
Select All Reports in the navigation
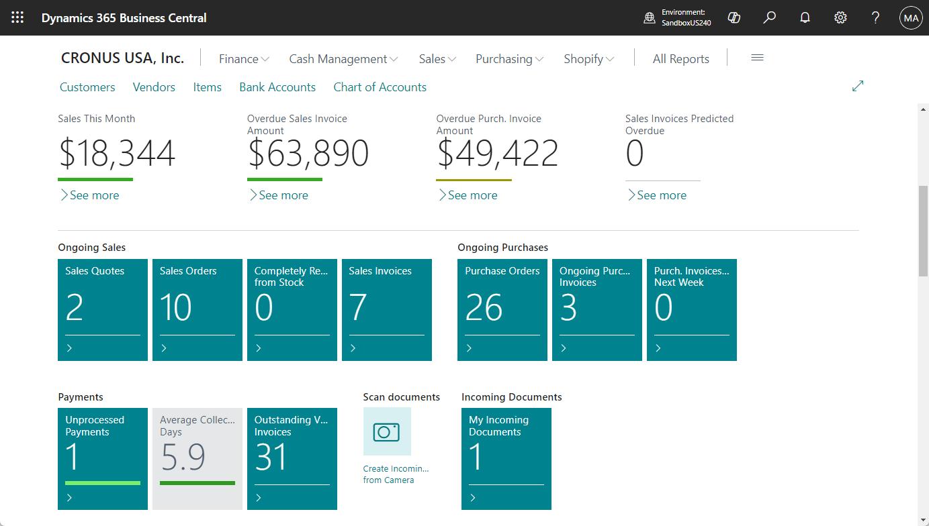tap(680, 59)
